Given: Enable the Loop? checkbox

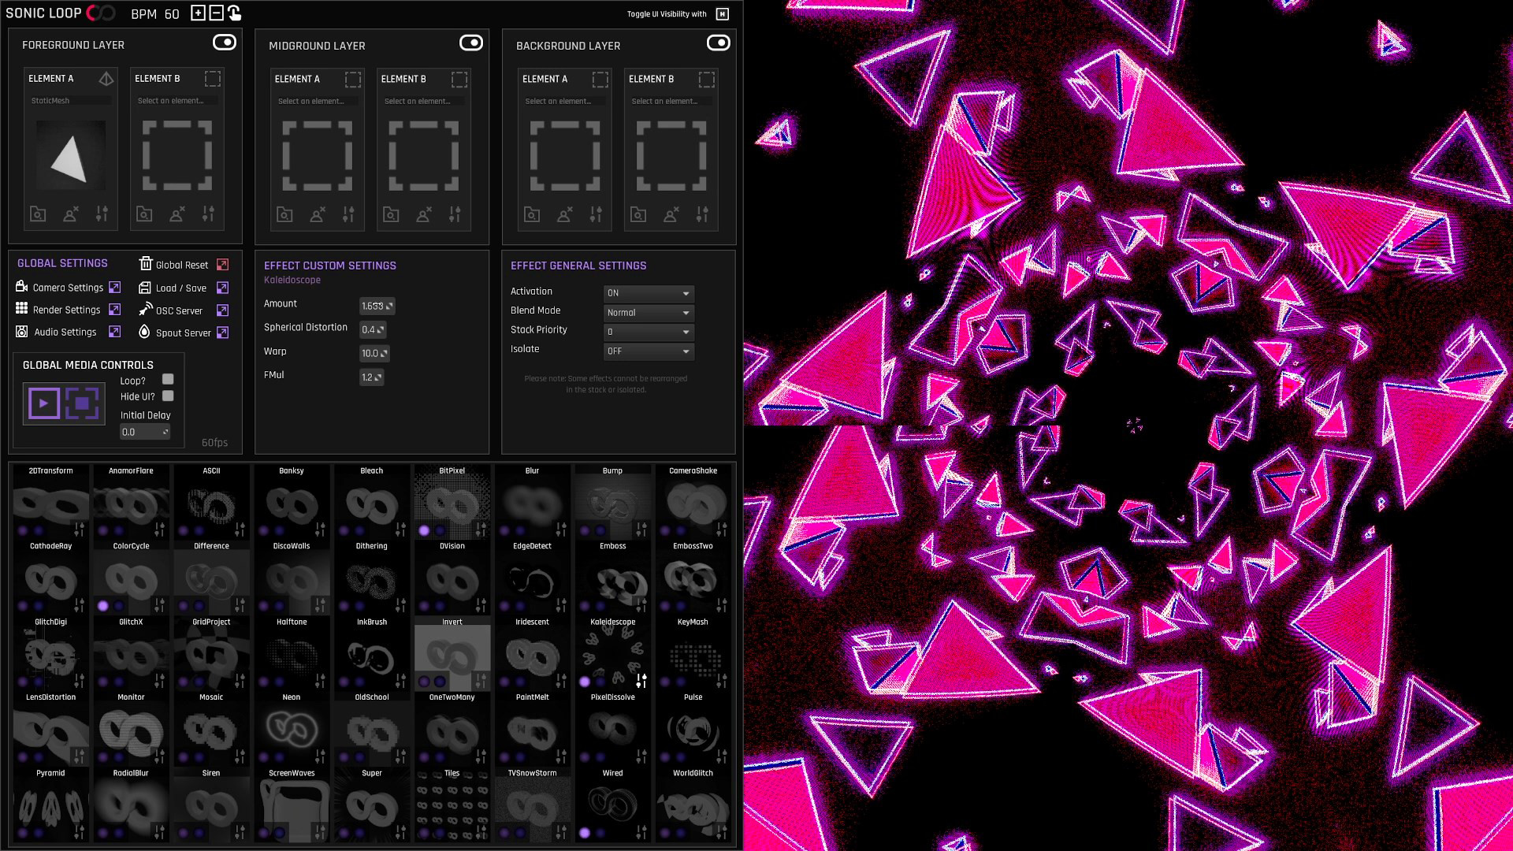Looking at the screenshot, I should point(167,380).
